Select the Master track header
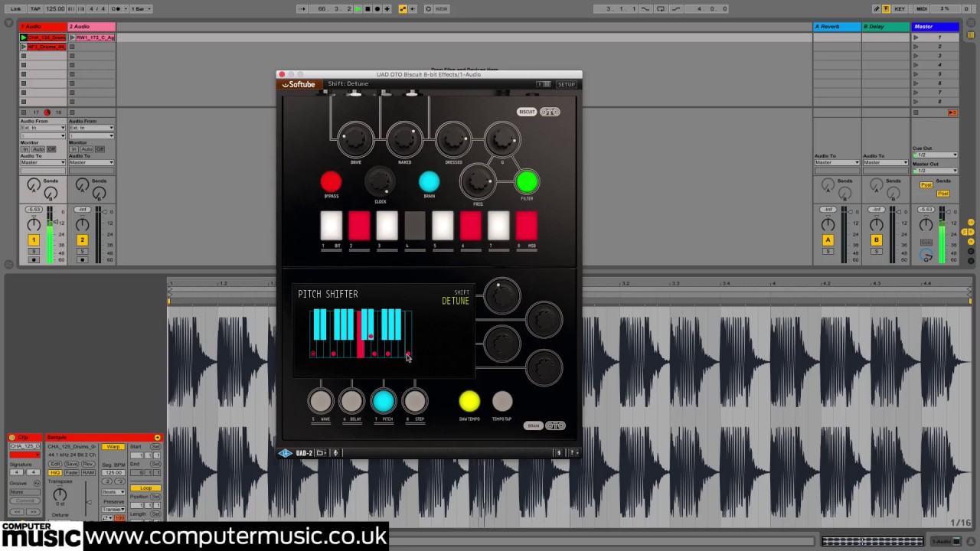This screenshot has width=980, height=551. point(935,27)
